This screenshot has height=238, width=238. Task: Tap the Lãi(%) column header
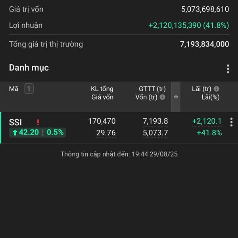coord(210,97)
